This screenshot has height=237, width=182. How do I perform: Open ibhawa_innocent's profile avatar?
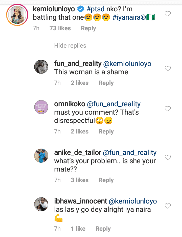(41, 205)
